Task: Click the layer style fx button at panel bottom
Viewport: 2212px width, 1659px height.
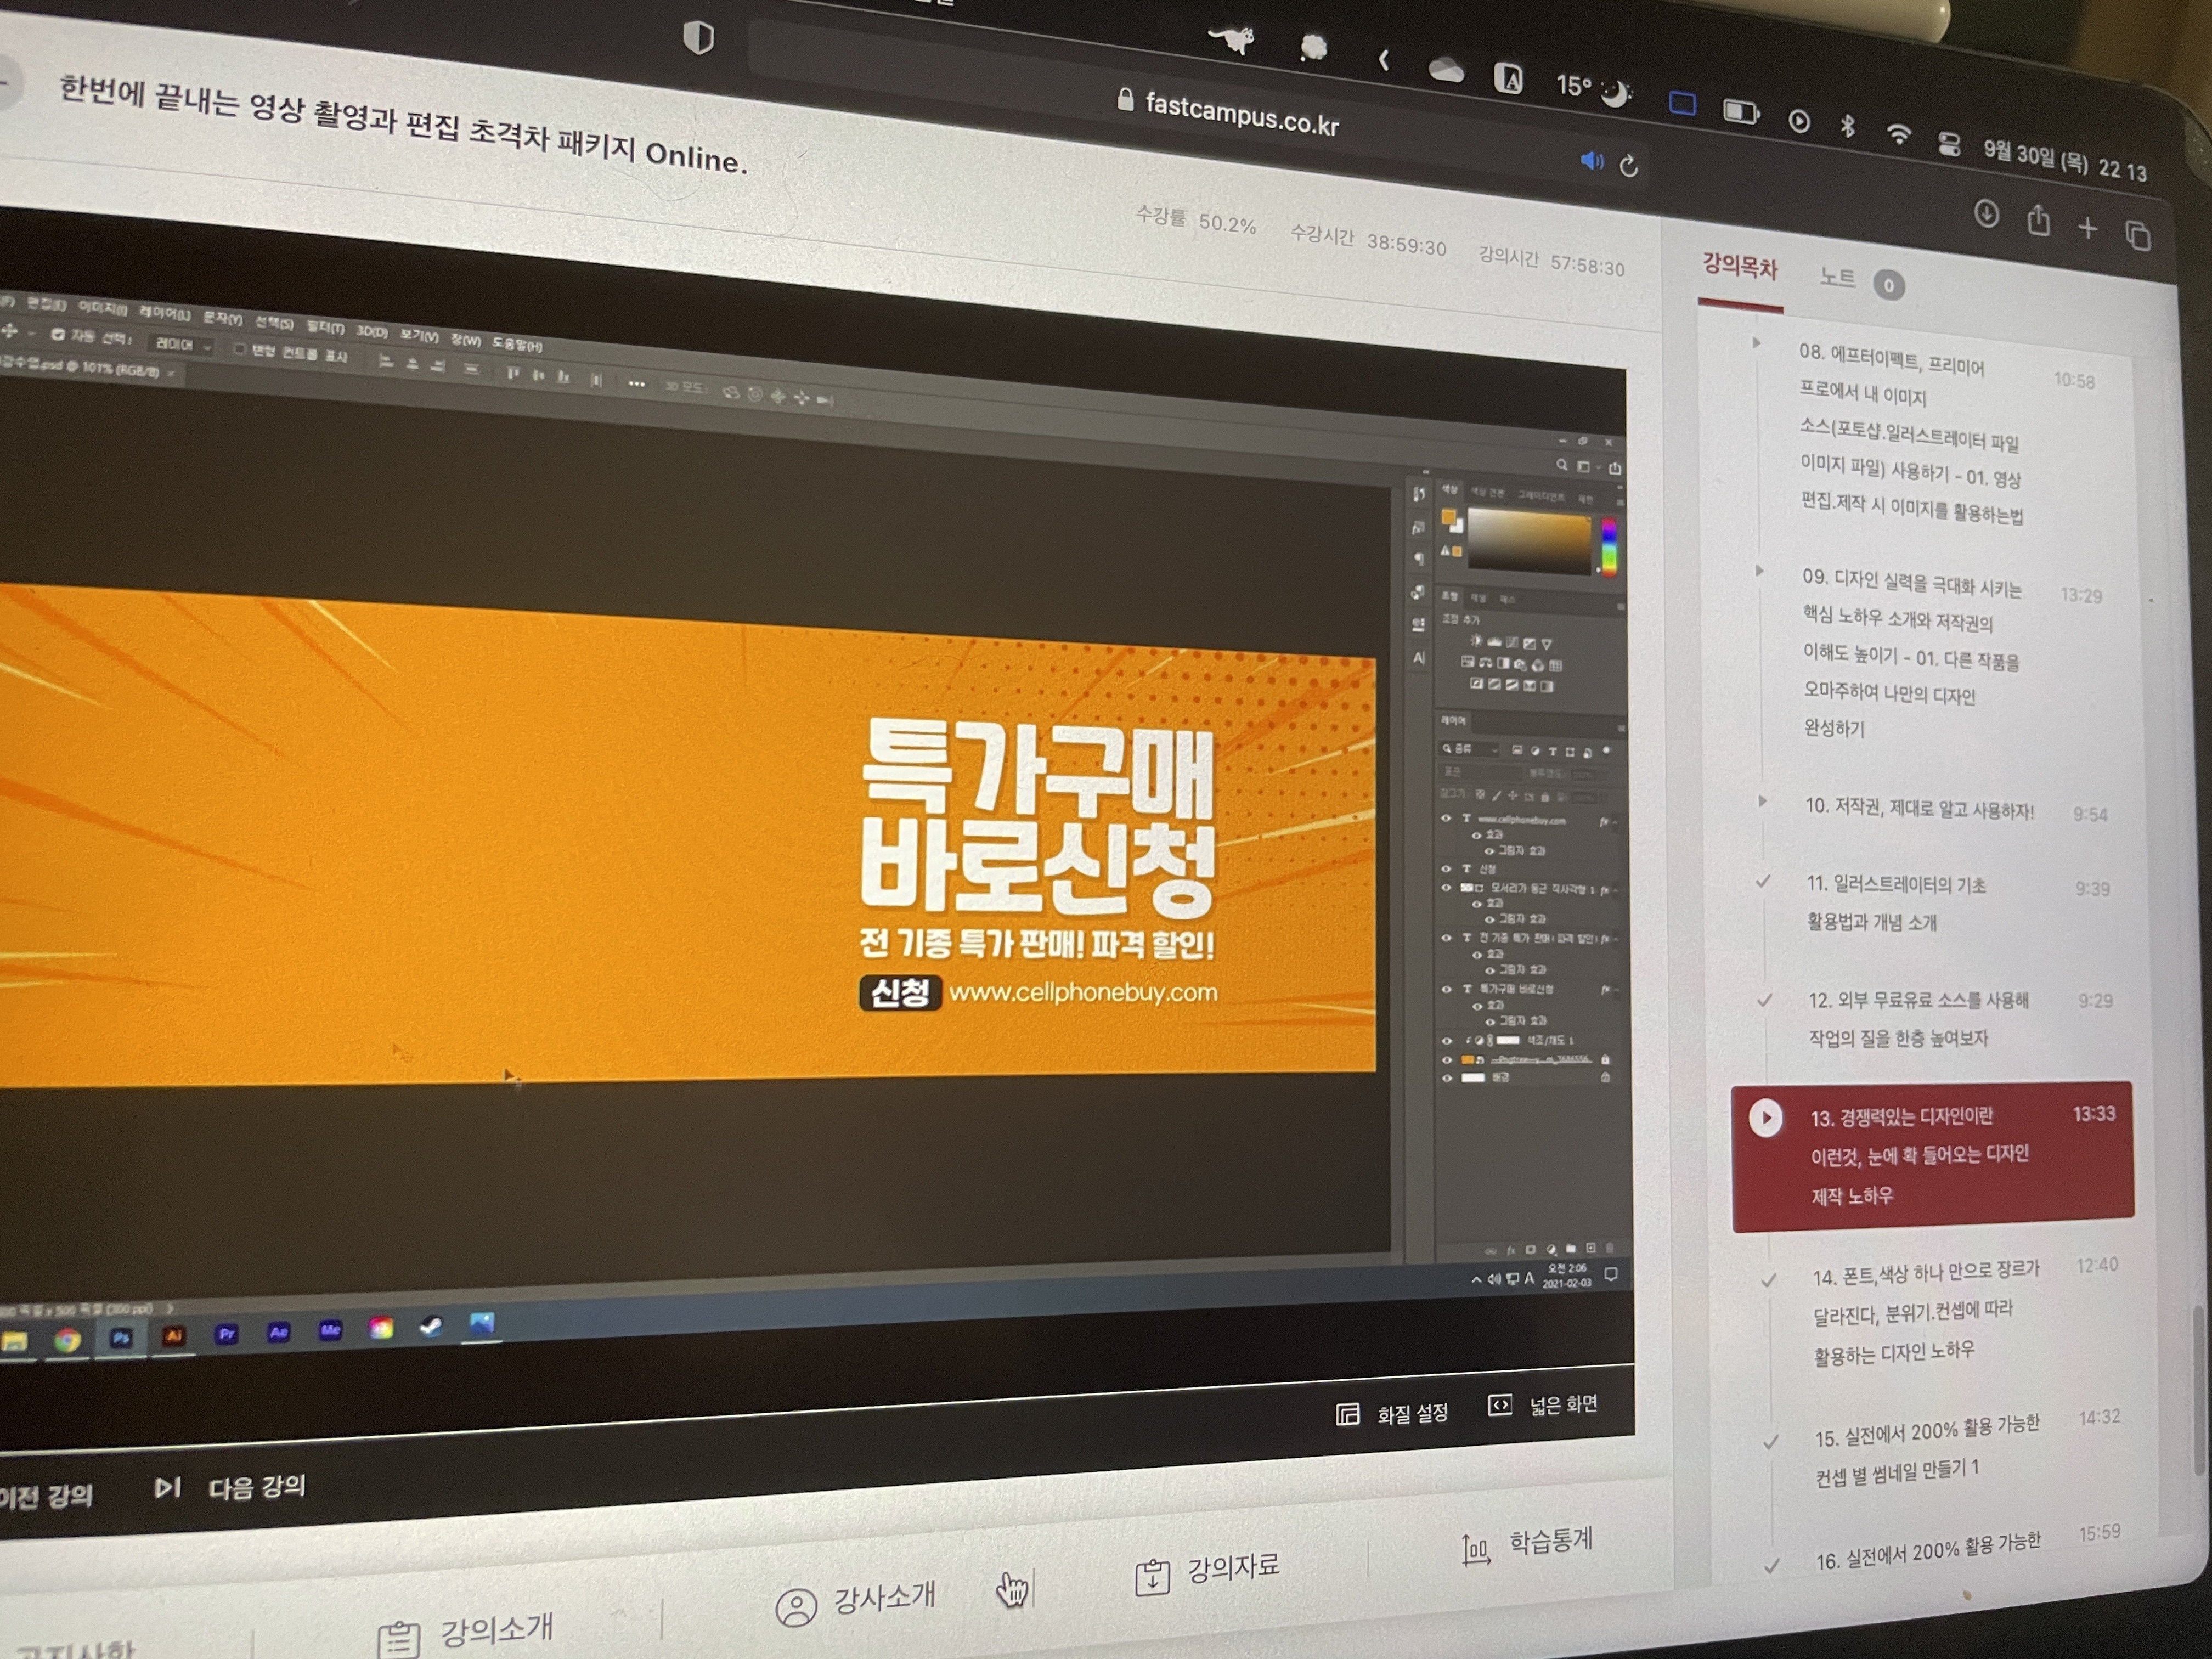Action: click(x=1511, y=1250)
